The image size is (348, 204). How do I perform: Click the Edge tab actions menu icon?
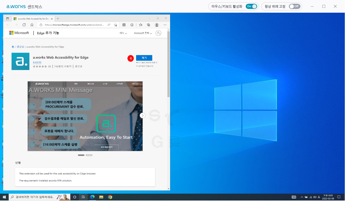tap(7, 18)
